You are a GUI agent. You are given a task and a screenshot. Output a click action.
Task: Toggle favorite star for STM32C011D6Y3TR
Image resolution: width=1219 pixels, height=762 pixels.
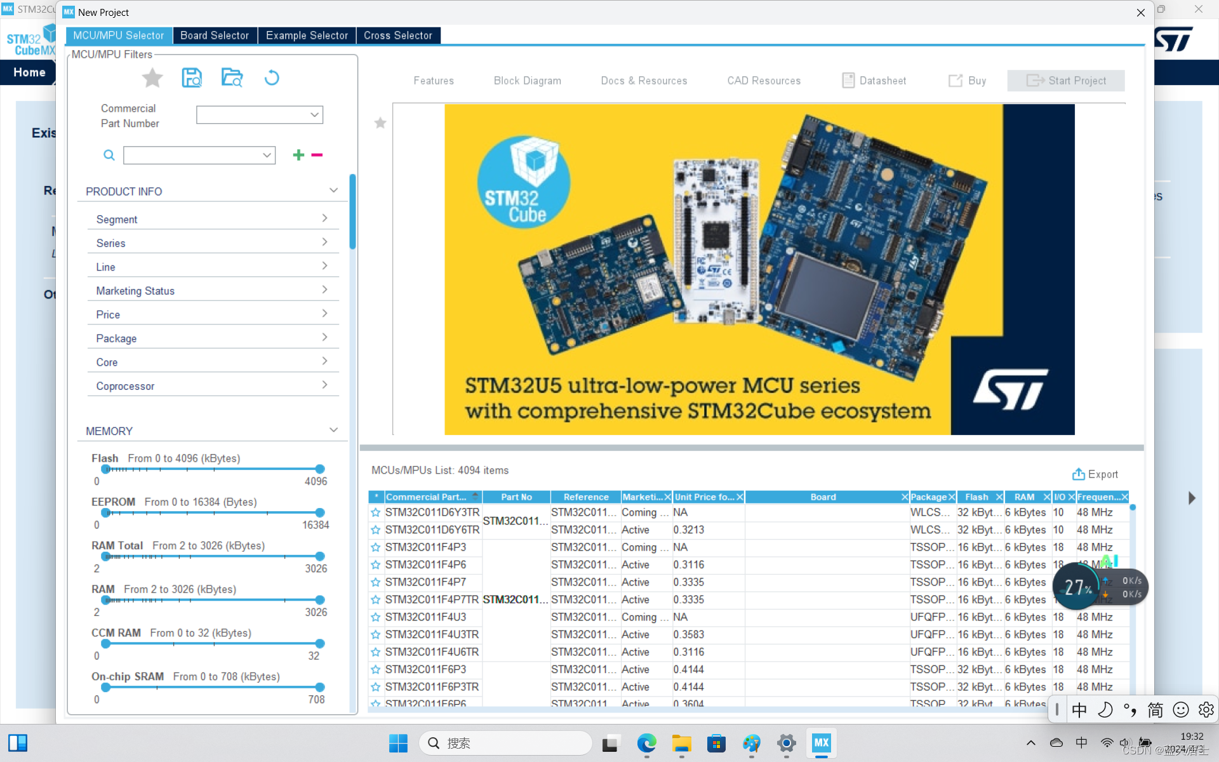tap(376, 512)
